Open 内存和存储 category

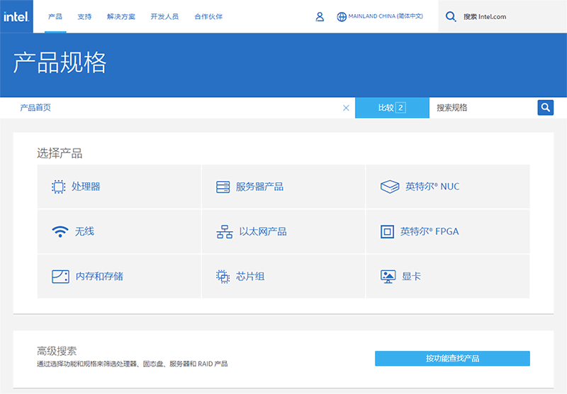(119, 277)
